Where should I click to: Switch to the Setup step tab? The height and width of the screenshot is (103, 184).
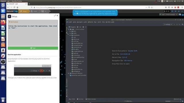[24, 11]
